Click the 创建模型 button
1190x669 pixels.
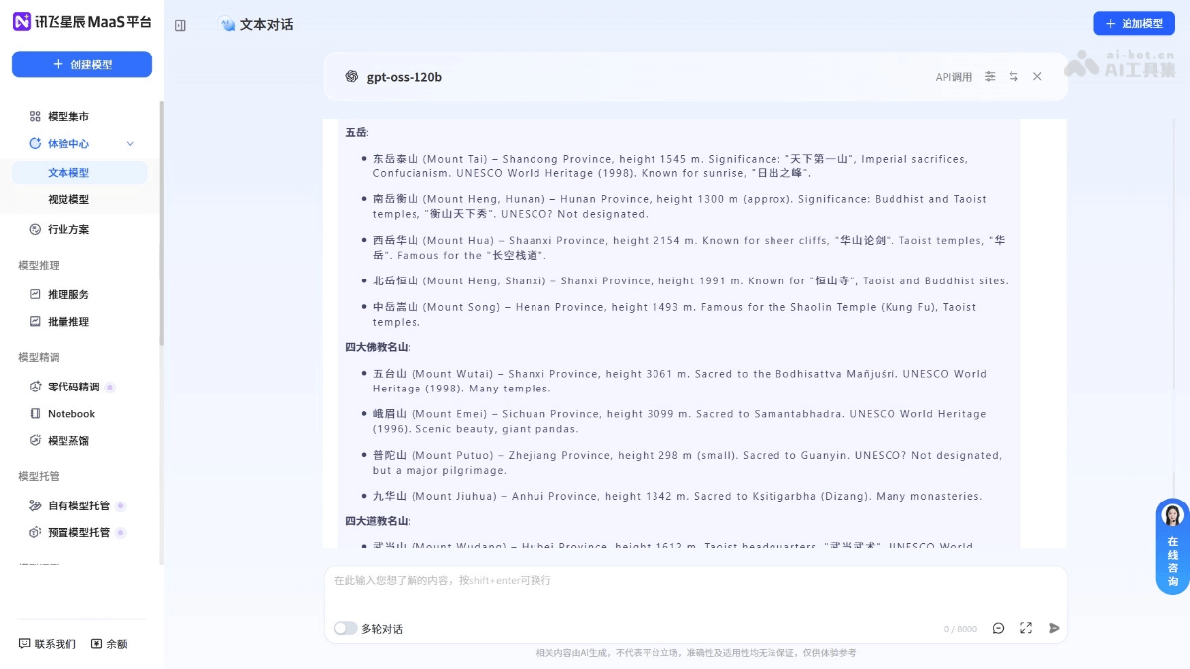pos(80,63)
